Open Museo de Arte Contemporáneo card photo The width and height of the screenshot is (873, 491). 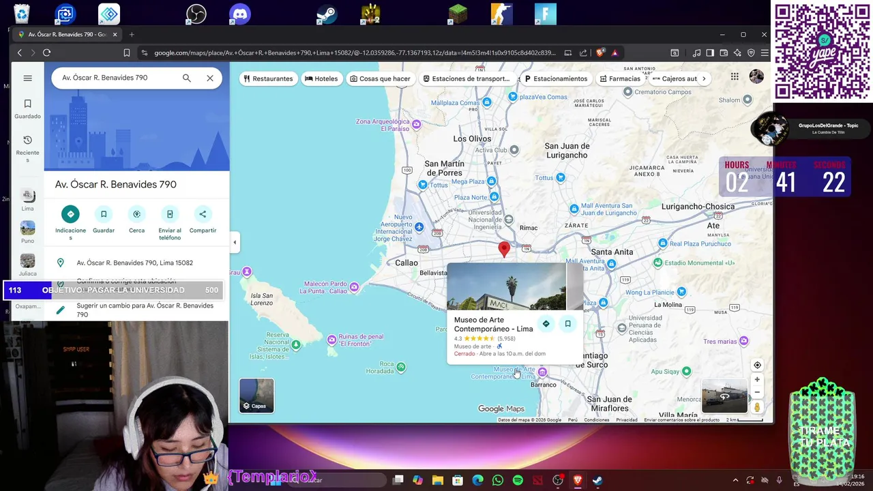506,286
